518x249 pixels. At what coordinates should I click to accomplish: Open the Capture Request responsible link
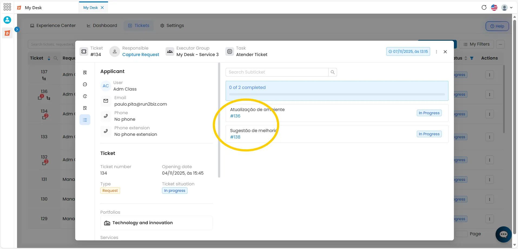141,54
